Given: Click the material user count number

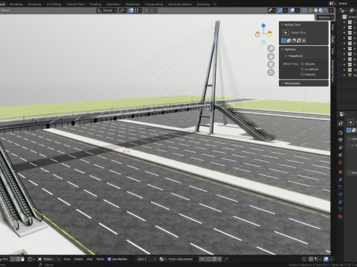Looking at the screenshot, I should (202, 259).
